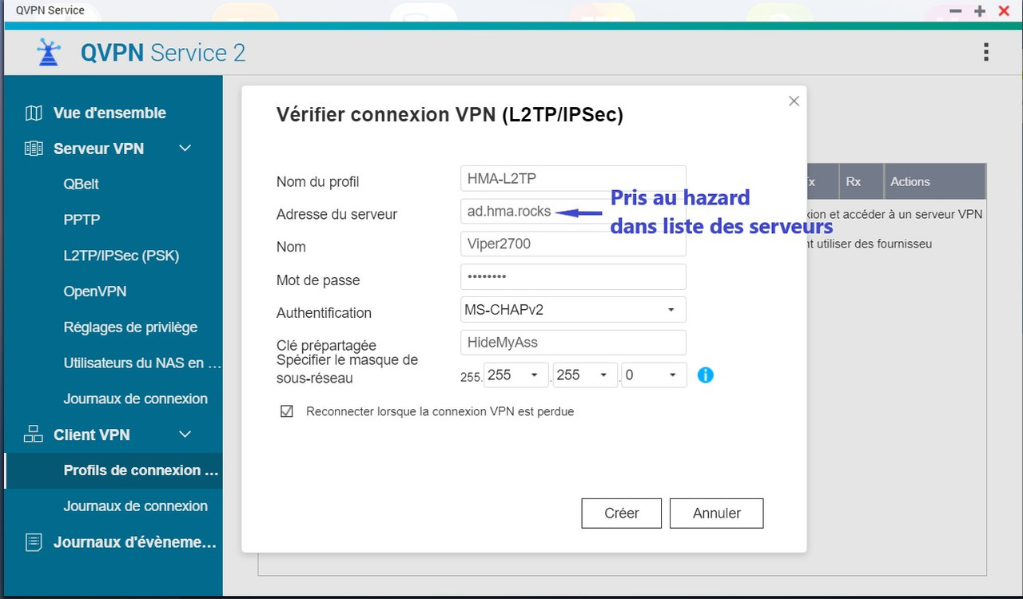
Task: Click the Créer button
Action: 622,514
